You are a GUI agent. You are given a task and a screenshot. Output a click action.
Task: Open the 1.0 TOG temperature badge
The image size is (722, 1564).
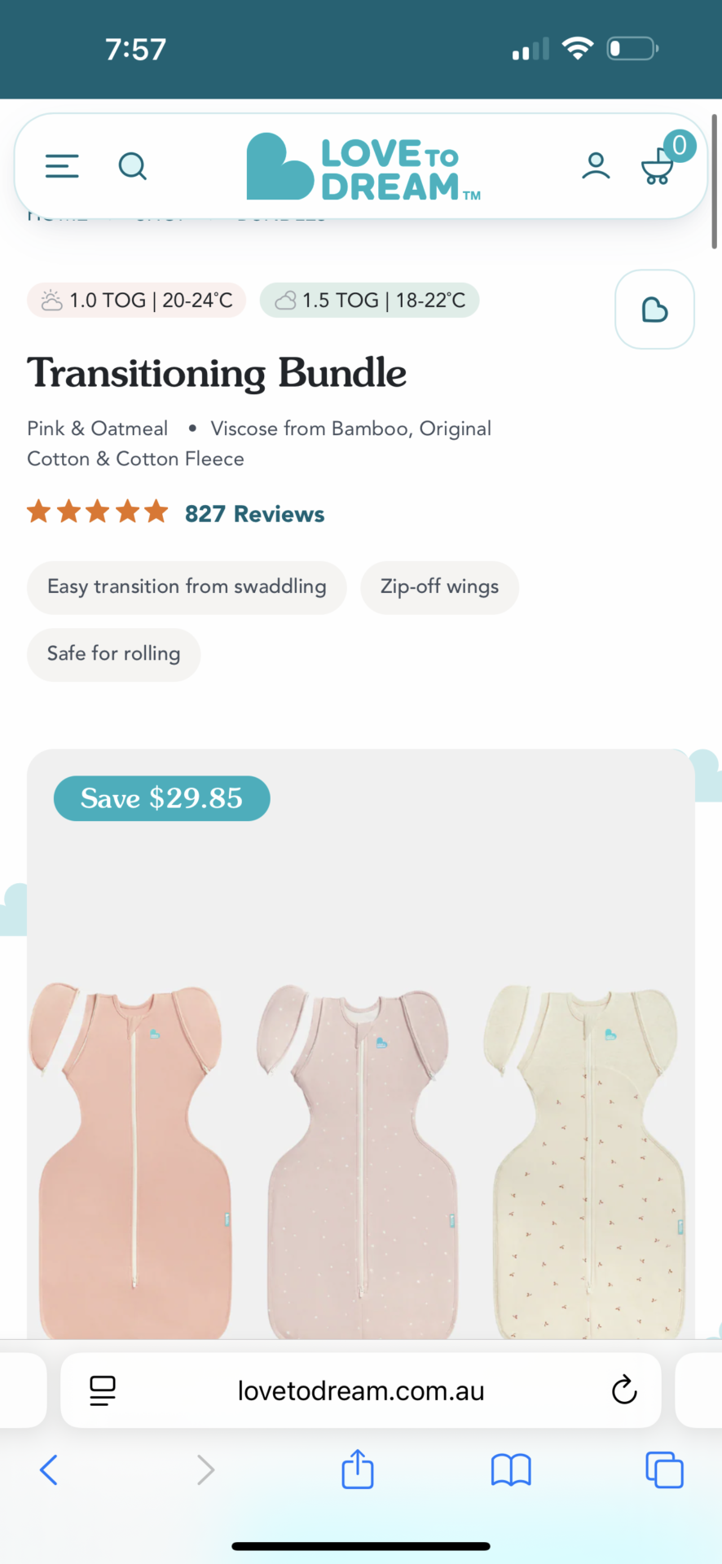[x=135, y=300]
